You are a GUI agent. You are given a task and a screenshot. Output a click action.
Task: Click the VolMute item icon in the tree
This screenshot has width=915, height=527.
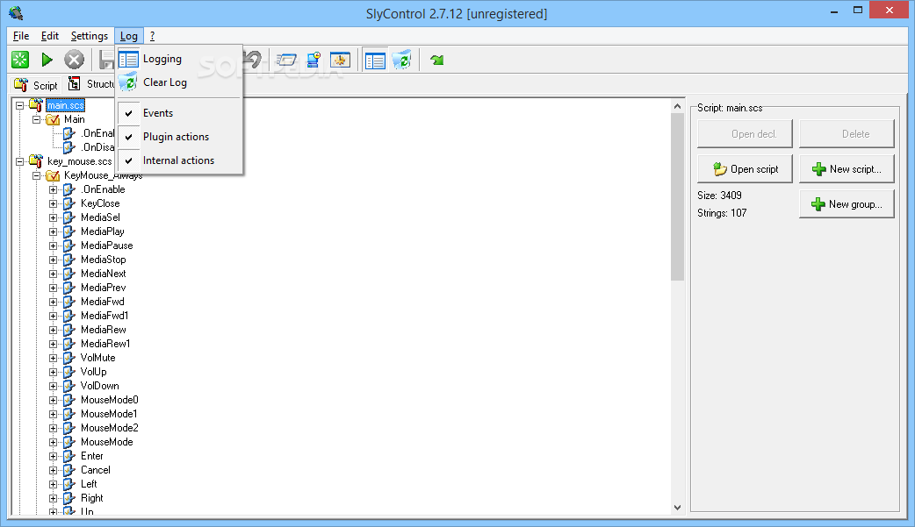pos(69,358)
